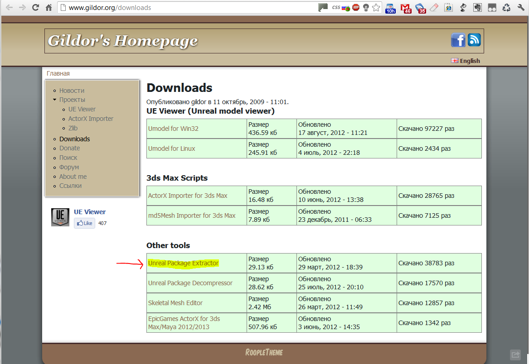This screenshot has height=364, width=529.
Task: Bookmark this page with the star icon
Action: pos(376,7)
